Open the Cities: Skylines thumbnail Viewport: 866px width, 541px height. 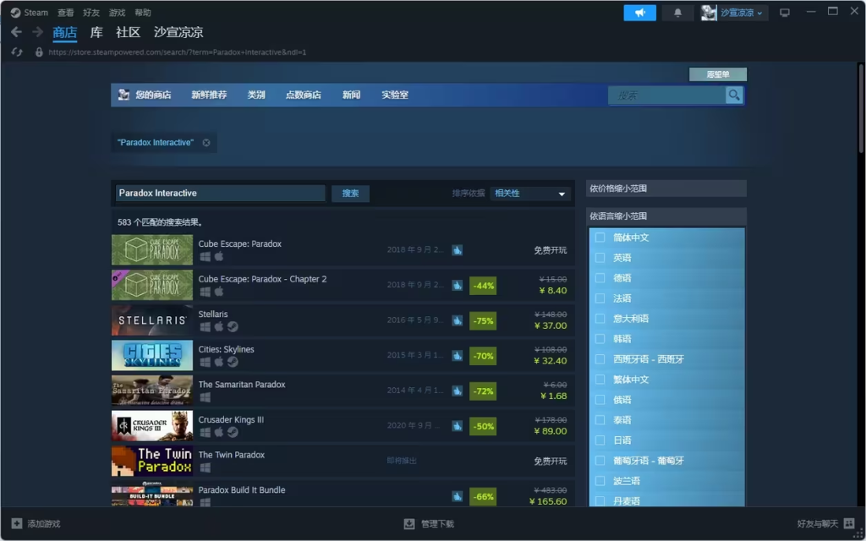tap(152, 356)
